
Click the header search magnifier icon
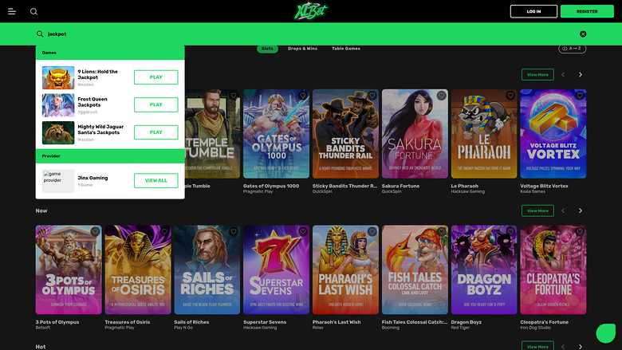(33, 11)
